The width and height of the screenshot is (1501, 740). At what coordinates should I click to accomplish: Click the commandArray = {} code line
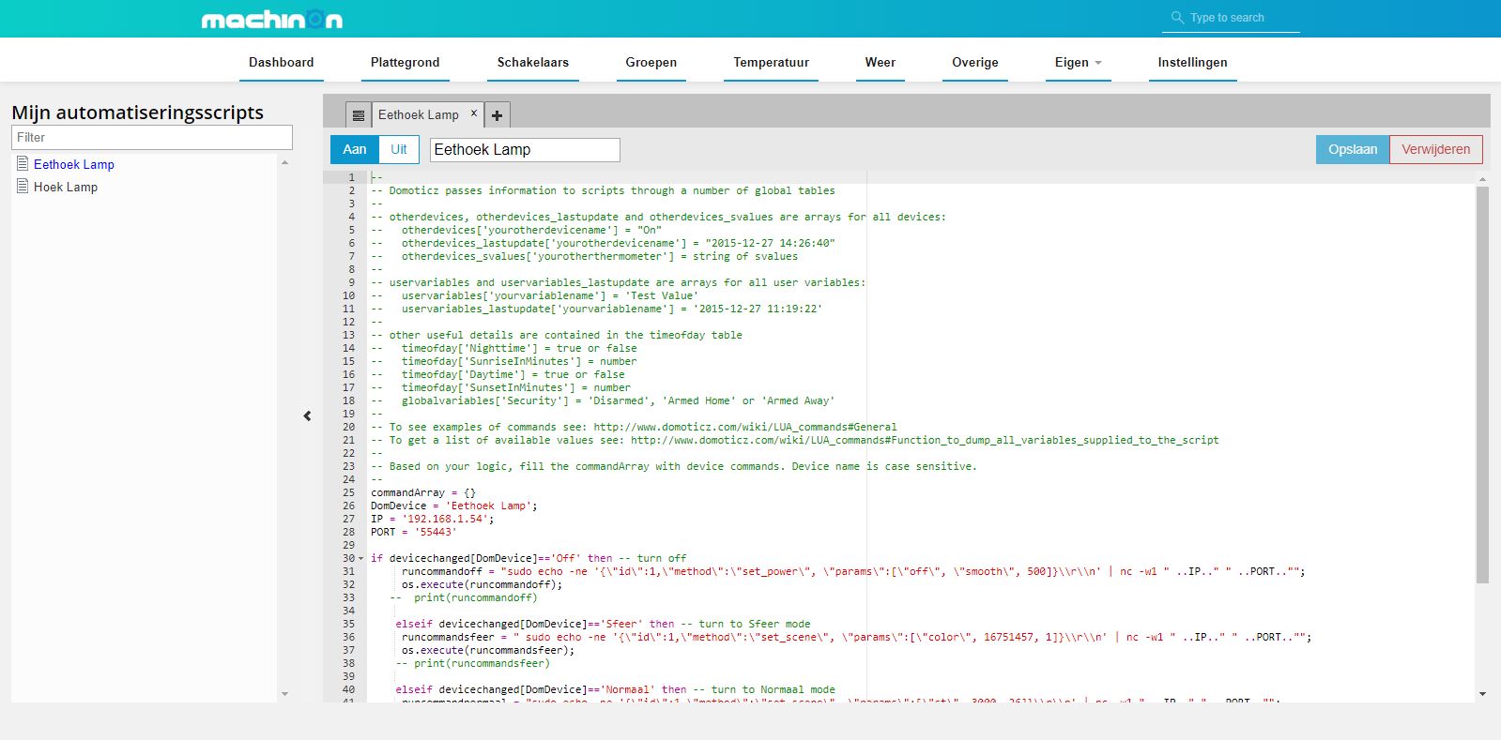[x=423, y=492]
